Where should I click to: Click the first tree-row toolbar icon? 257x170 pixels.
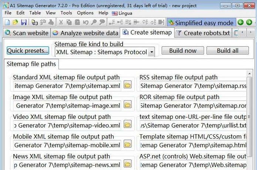[x=112, y=22]
